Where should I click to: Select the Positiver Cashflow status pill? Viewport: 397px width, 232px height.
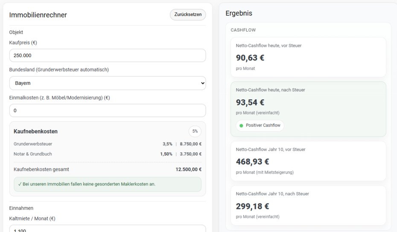[260, 125]
